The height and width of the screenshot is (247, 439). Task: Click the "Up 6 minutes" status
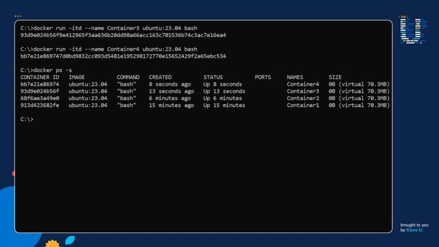222,98
